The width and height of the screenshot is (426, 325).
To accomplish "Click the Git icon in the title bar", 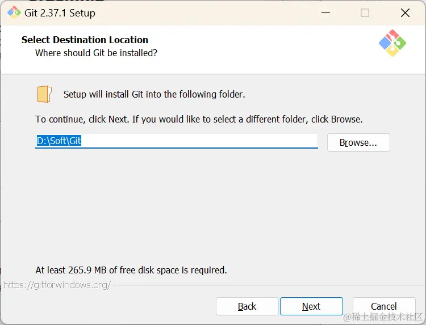I will coord(14,12).
